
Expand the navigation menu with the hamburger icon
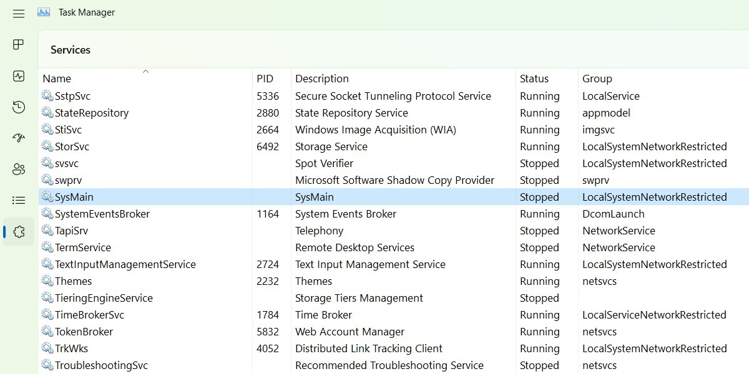[18, 12]
